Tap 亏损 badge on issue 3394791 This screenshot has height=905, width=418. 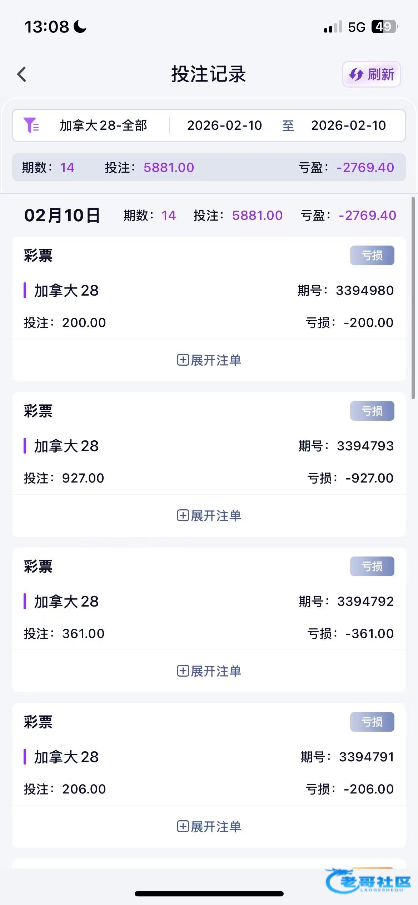tap(372, 722)
